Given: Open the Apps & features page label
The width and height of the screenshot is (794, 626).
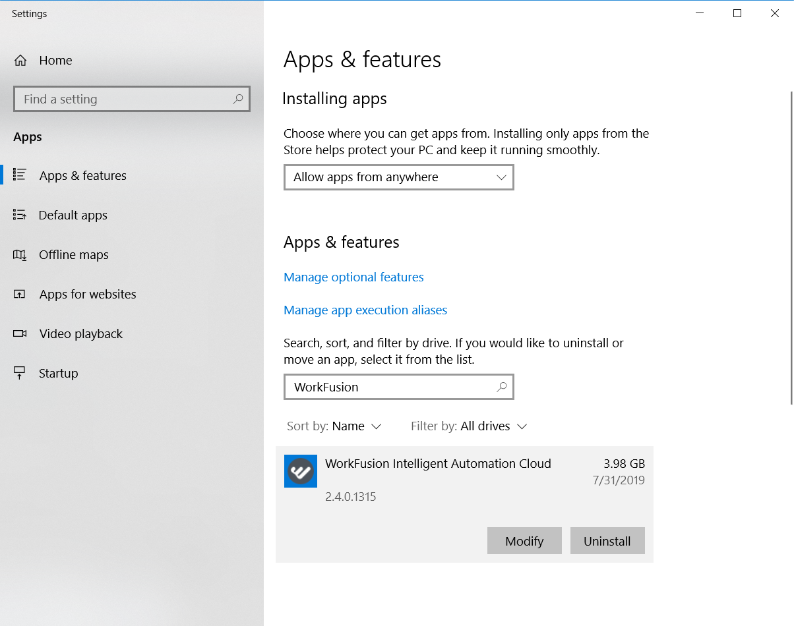Looking at the screenshot, I should point(82,175).
